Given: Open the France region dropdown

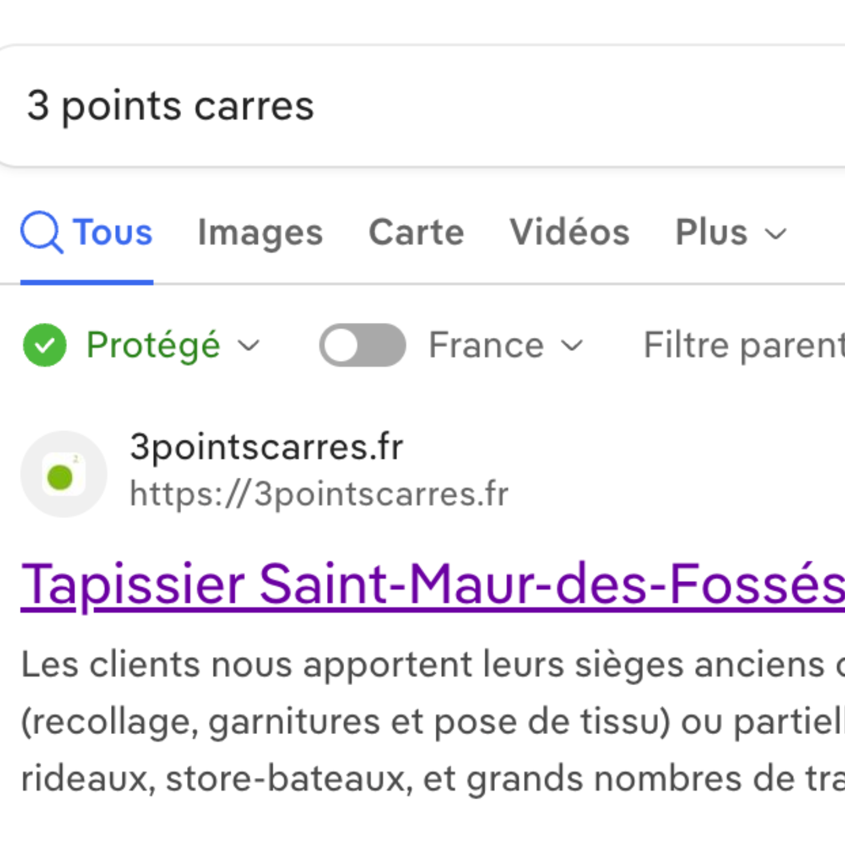Looking at the screenshot, I should pos(486,345).
